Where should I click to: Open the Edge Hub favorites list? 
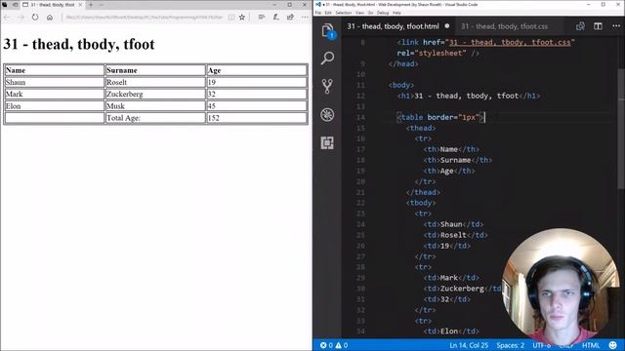point(262,18)
